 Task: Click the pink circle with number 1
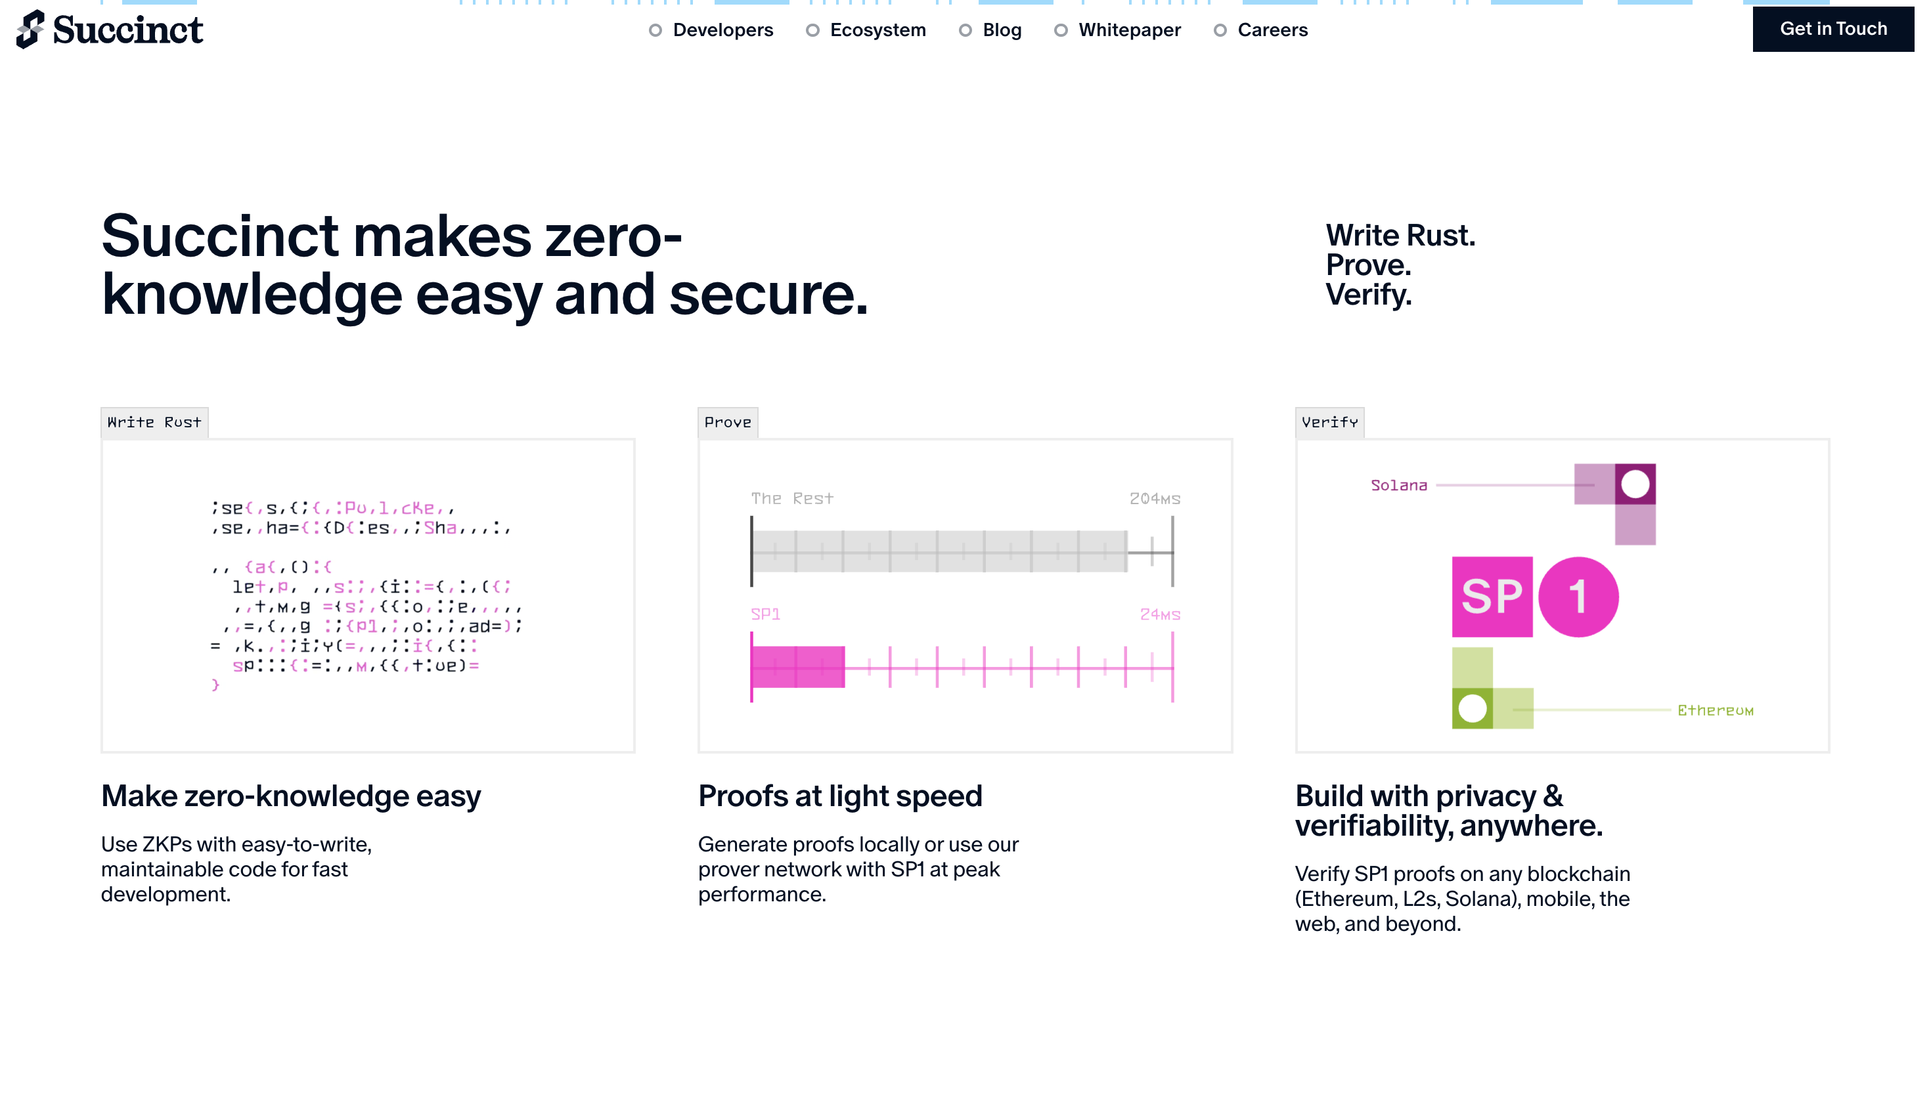(1578, 597)
